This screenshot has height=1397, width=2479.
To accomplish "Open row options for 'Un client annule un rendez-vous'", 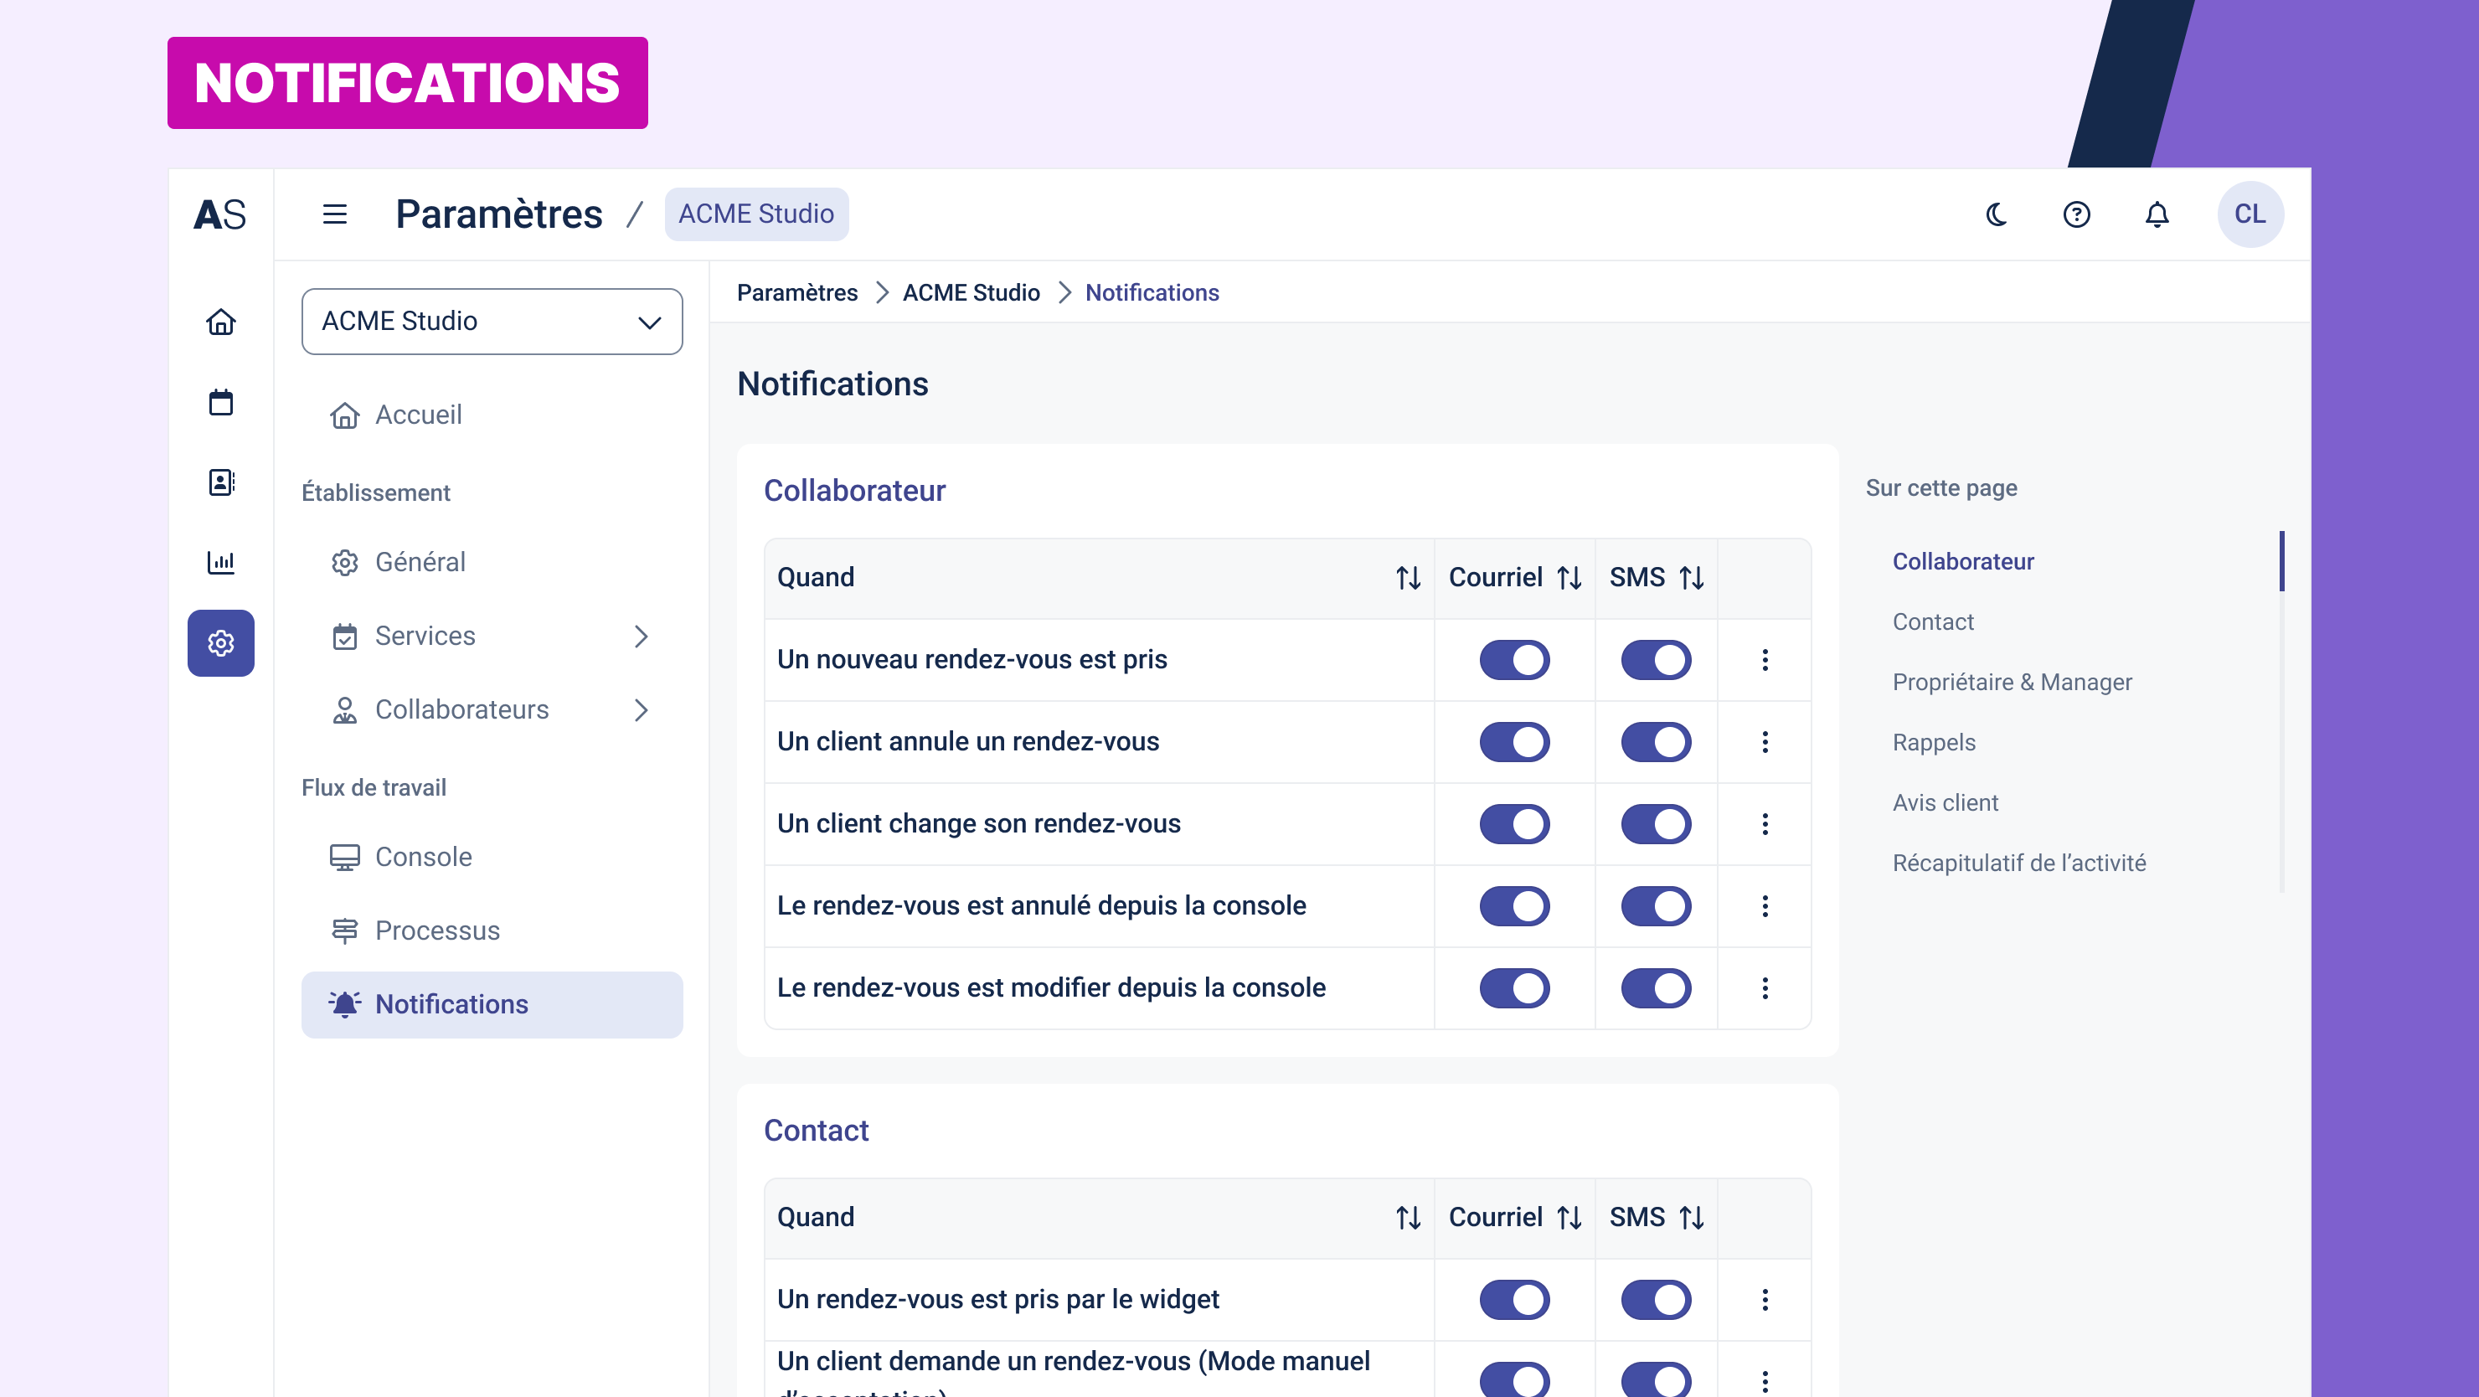I will coord(1764,742).
